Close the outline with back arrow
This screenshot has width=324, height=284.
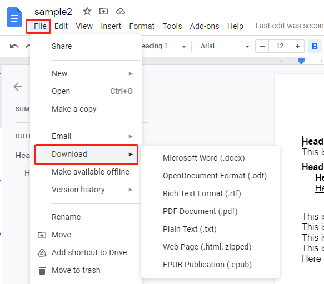pyautogui.click(x=18, y=87)
